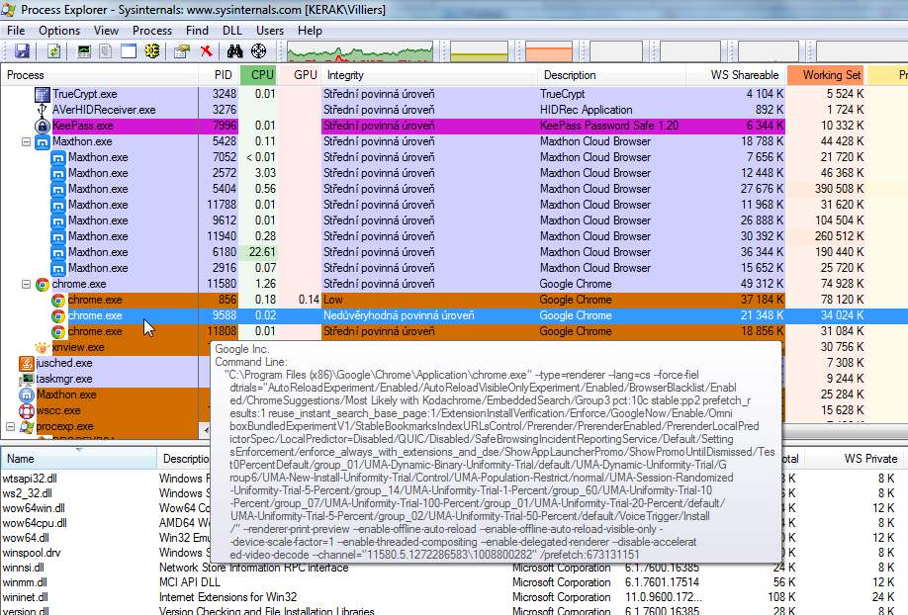This screenshot has height=615, width=908.
Task: Sort by the Working Set column header
Action: [826, 75]
